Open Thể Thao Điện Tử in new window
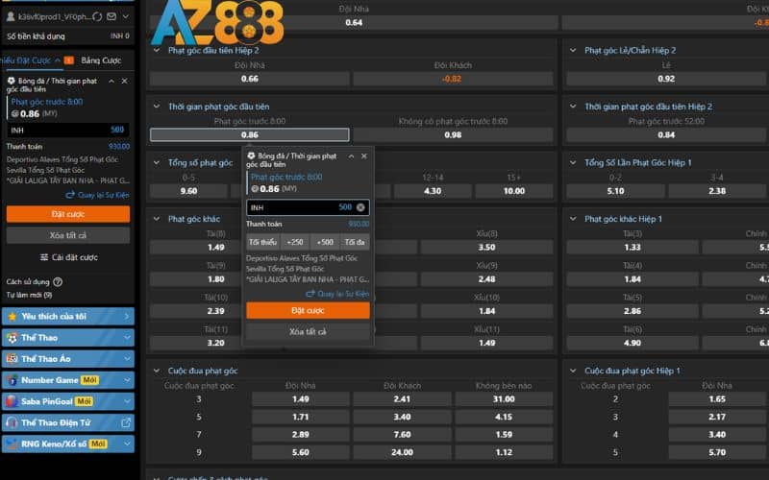 point(126,422)
